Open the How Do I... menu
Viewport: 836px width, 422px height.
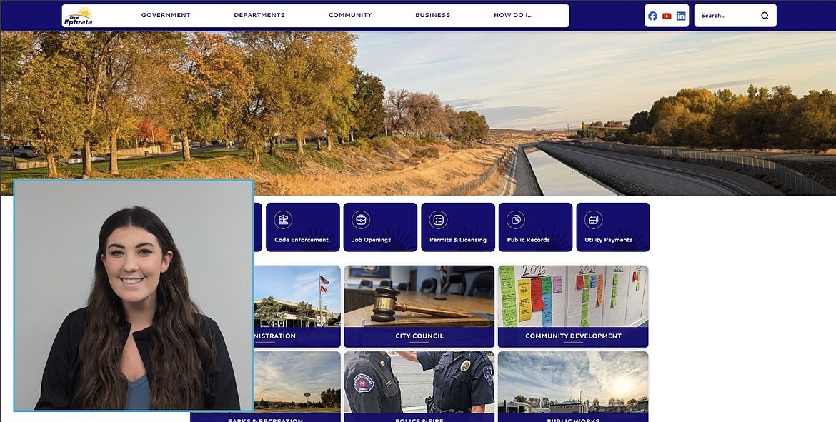513,15
